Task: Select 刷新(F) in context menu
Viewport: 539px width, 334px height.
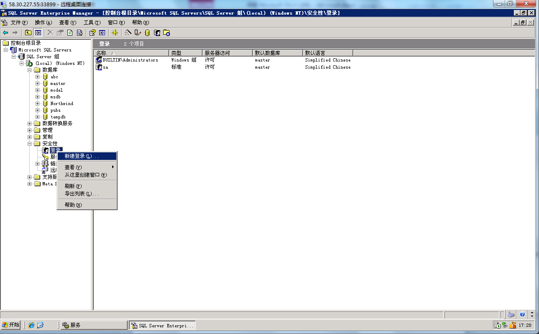Action: [87, 186]
